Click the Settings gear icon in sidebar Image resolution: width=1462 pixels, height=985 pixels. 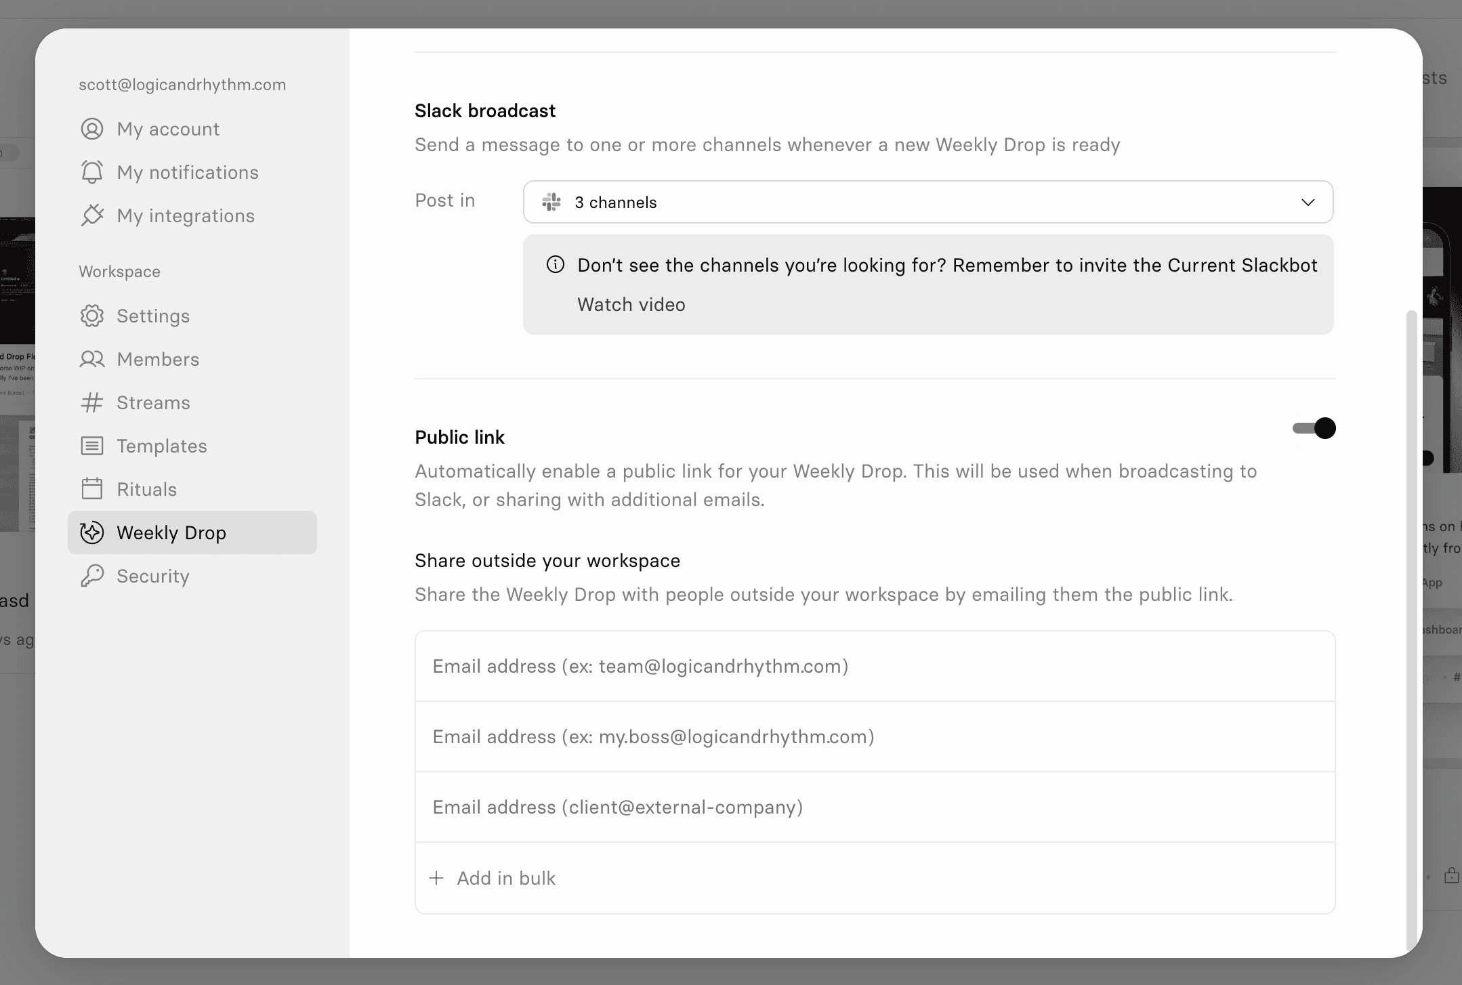[92, 316]
